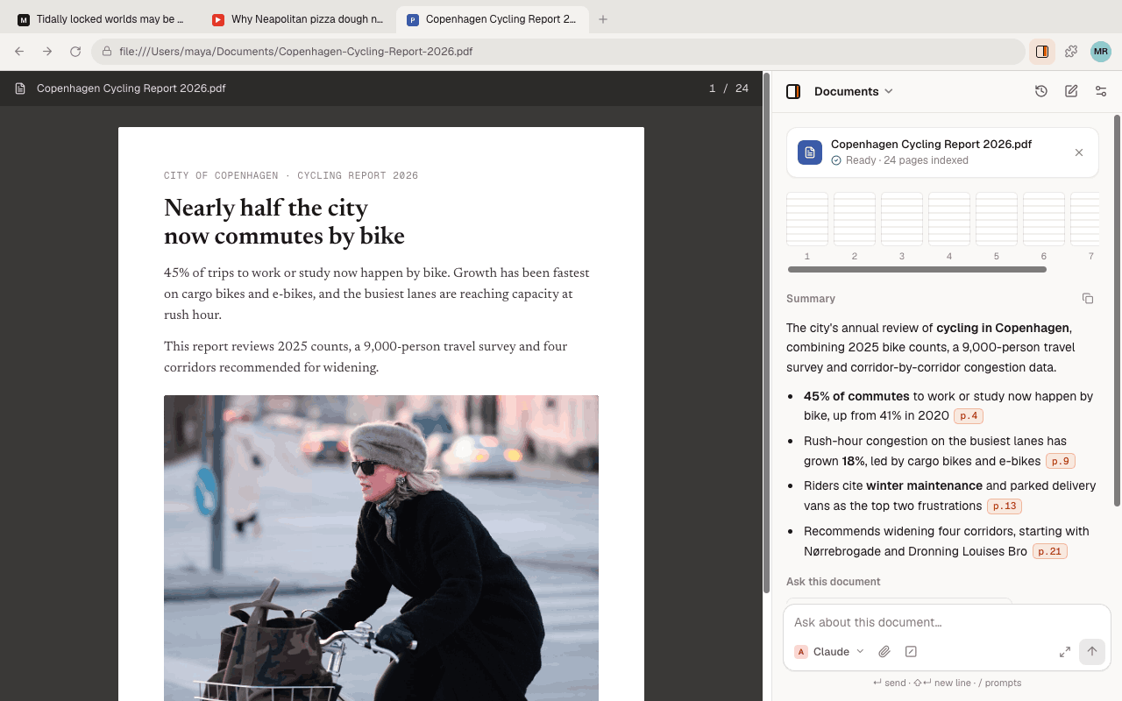Jump to citation p.21
The image size is (1122, 701).
(x=1050, y=552)
